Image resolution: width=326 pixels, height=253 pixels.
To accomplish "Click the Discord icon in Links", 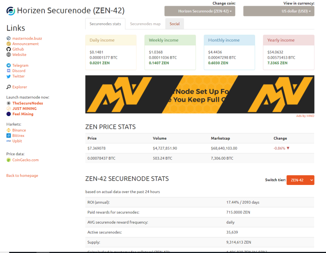I will [9, 71].
